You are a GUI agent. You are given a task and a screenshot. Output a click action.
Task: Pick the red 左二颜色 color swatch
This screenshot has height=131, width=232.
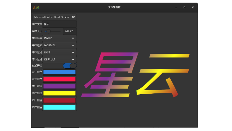pos(59,79)
